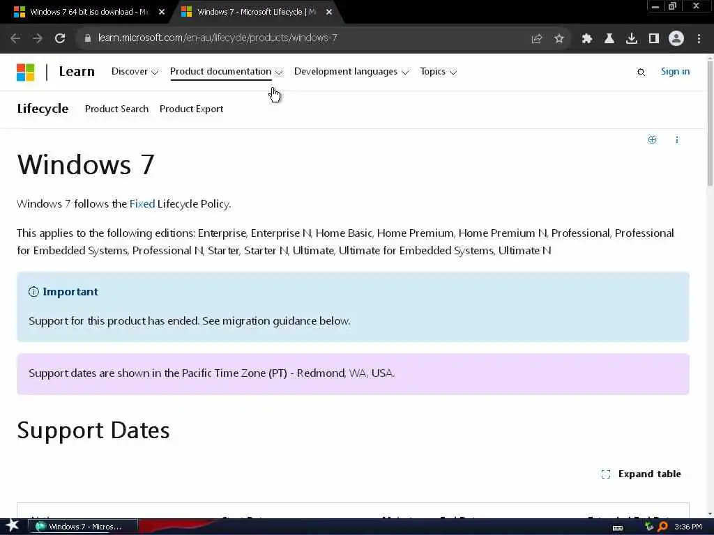Click the Important note title
The width and height of the screenshot is (714, 535).
tap(70, 292)
